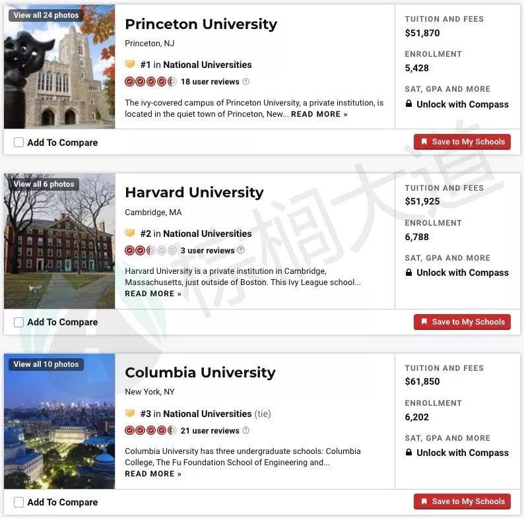
Task: Click Harvard's #2 ranking badge icon
Action: 130,233
